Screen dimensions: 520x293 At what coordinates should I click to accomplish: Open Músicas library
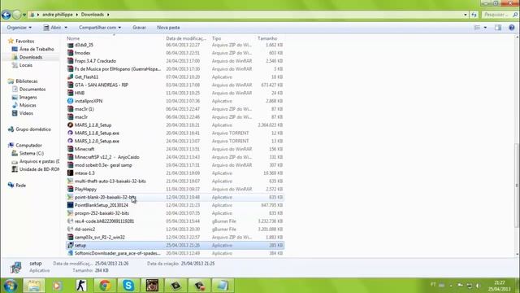click(28, 105)
